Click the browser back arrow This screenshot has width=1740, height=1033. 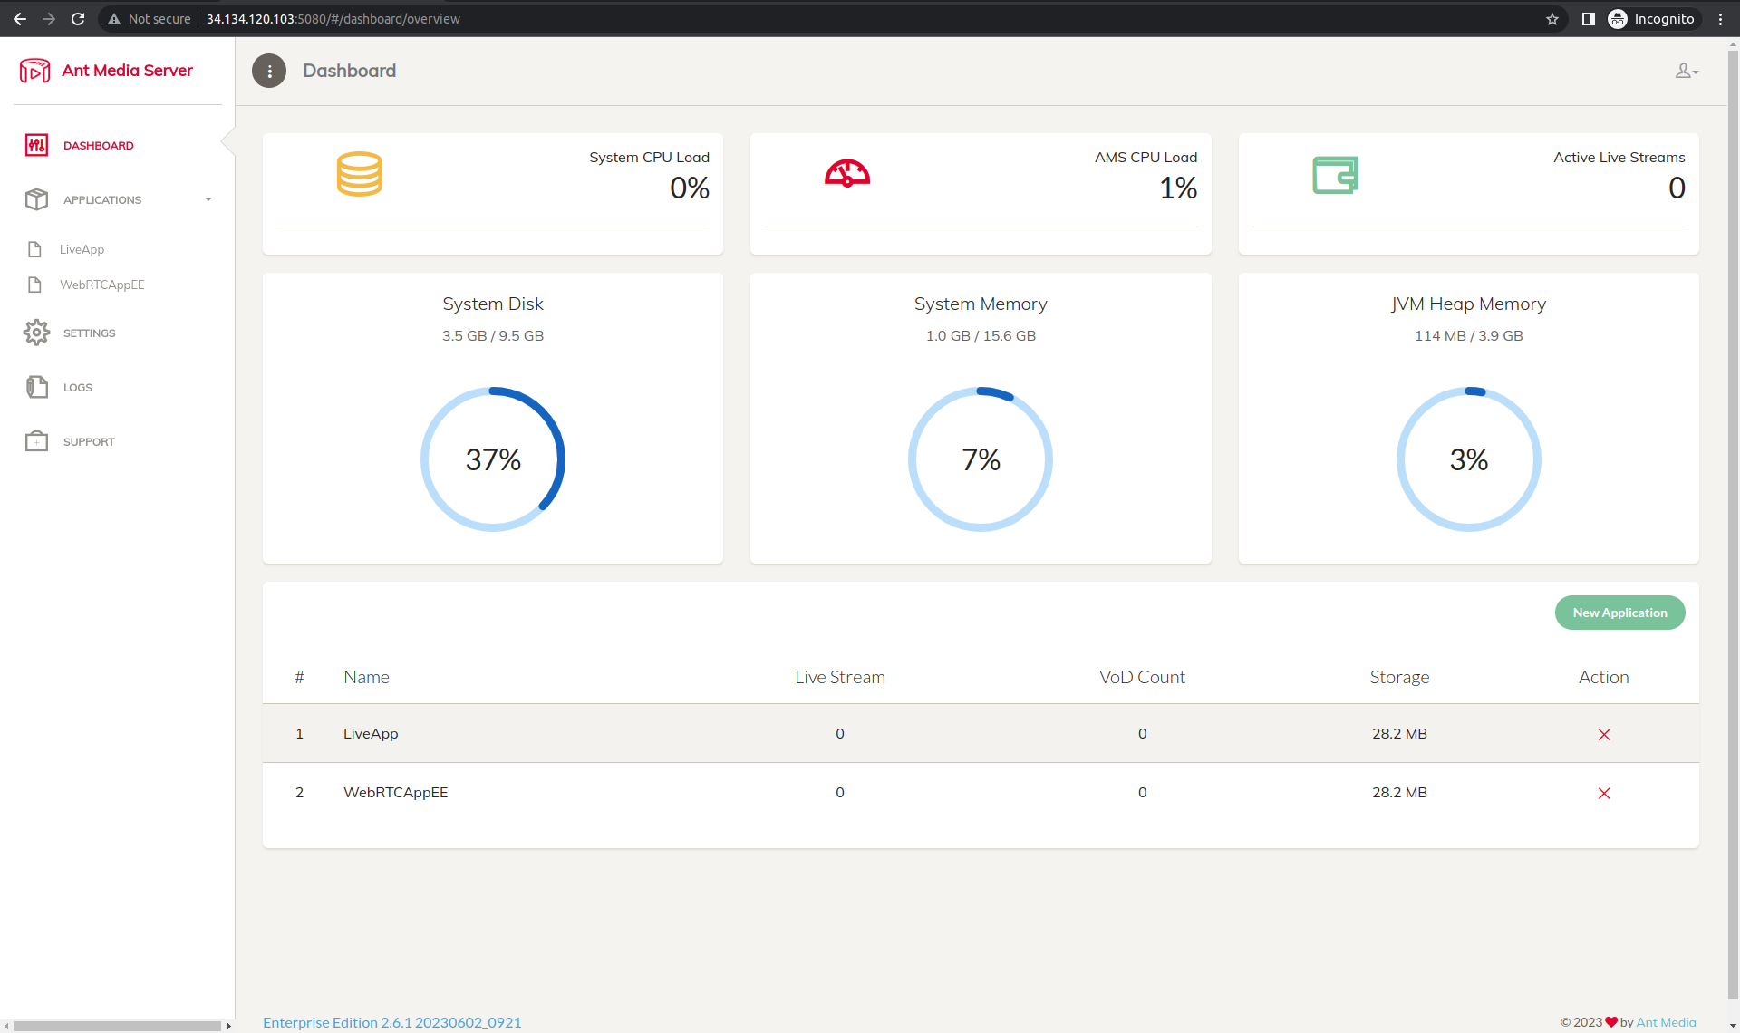(20, 18)
